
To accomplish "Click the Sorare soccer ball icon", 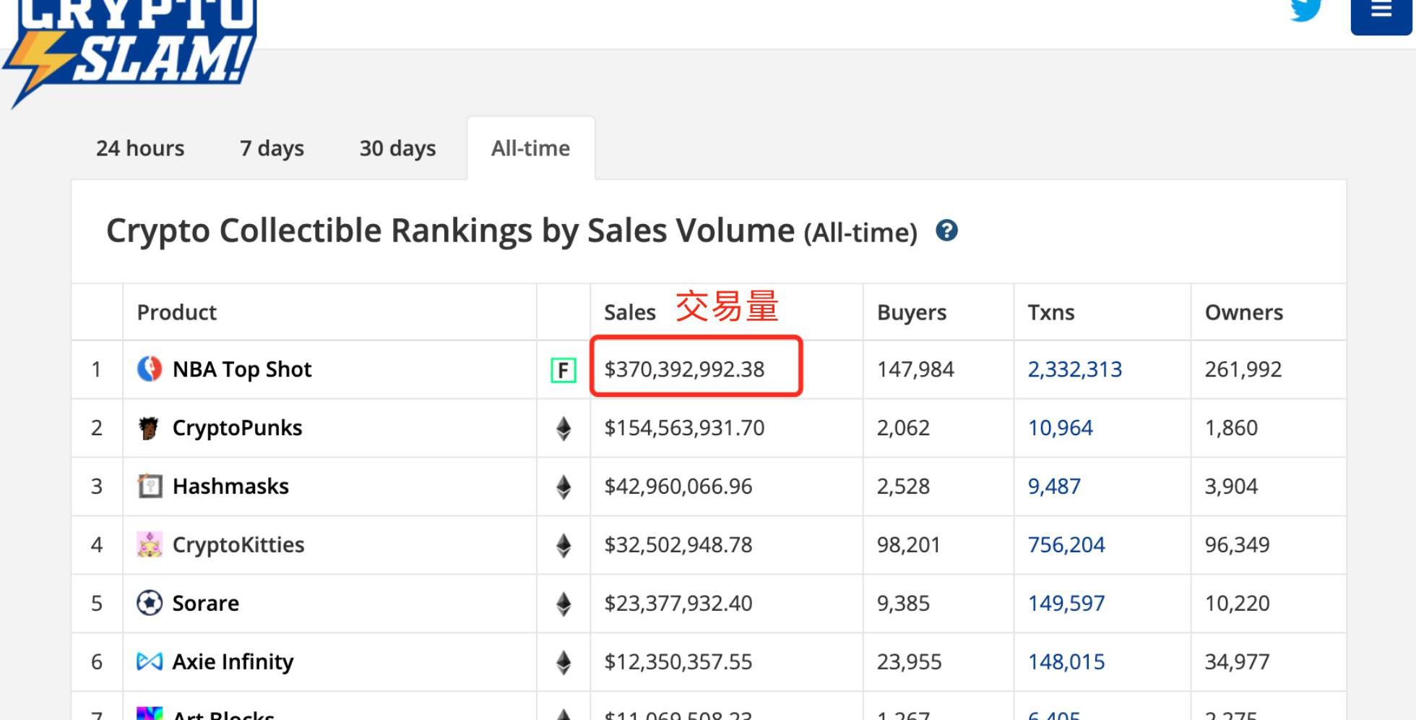I will click(x=150, y=603).
